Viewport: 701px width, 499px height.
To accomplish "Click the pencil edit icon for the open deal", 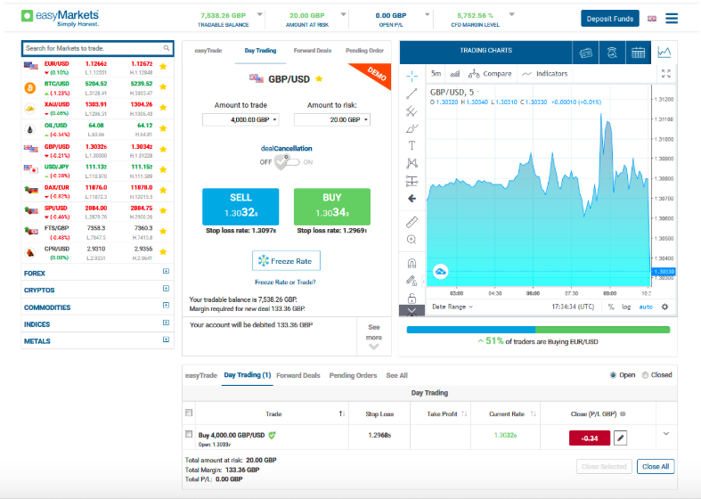I will click(x=620, y=438).
